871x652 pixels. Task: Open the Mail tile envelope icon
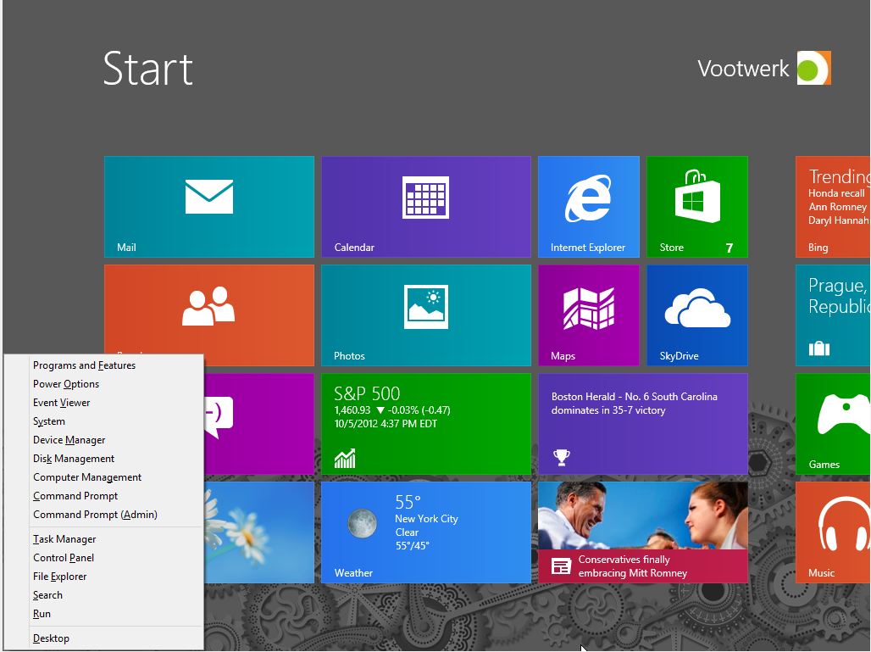click(209, 197)
